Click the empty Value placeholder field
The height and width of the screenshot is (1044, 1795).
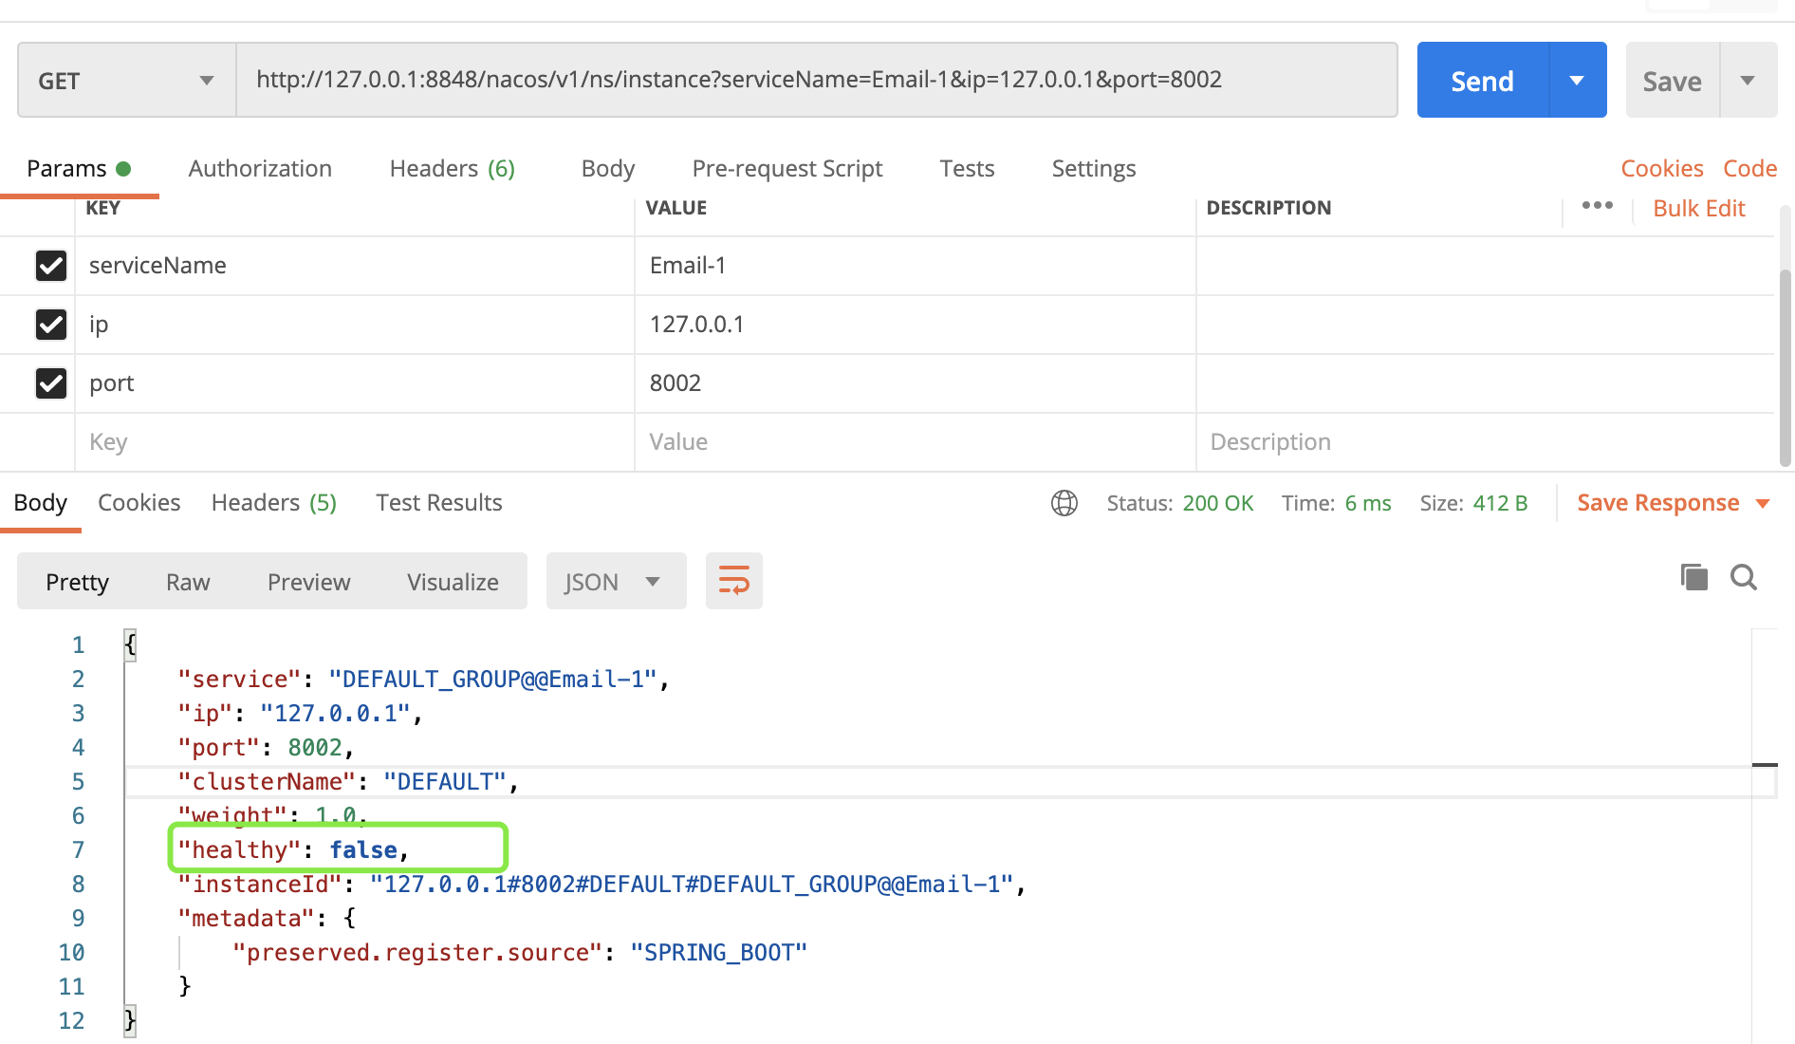(x=916, y=442)
